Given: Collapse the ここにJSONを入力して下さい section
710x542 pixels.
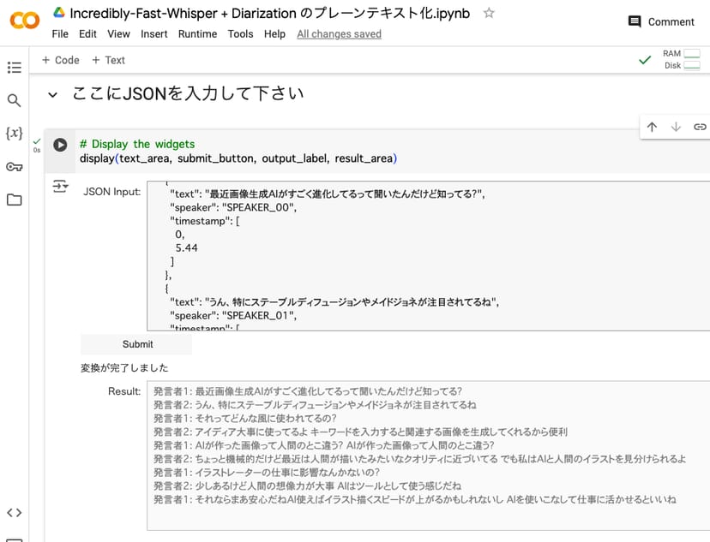Looking at the screenshot, I should [53, 95].
